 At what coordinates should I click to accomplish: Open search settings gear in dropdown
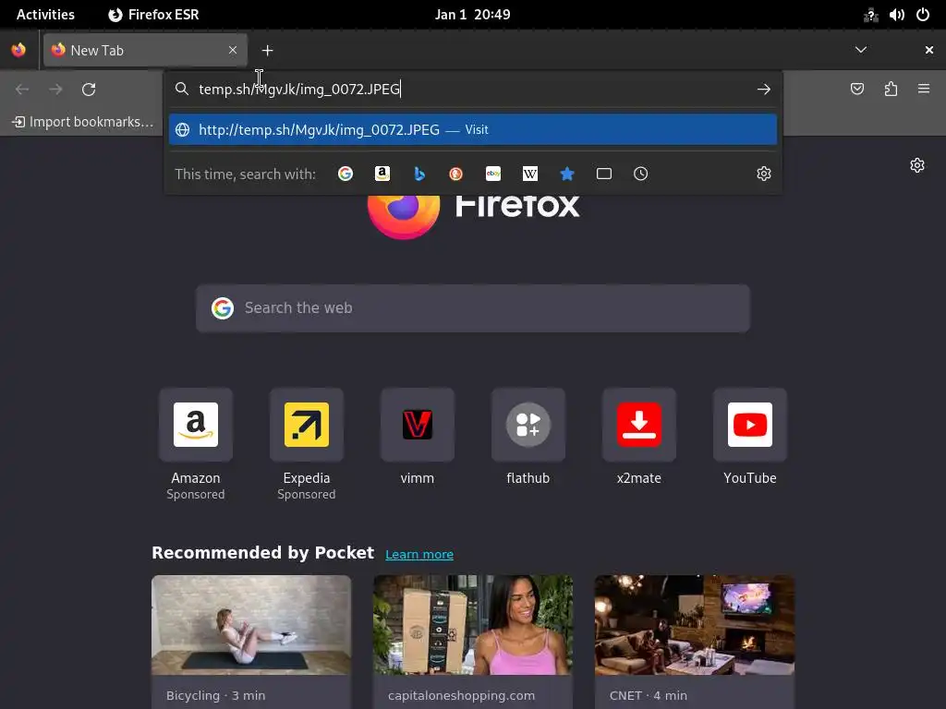pyautogui.click(x=764, y=174)
